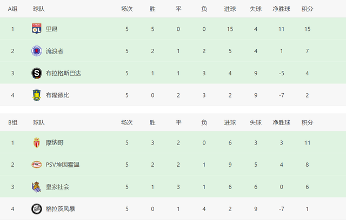346x222 pixels.
Task: Click the B组 group header label
Action: [13, 122]
